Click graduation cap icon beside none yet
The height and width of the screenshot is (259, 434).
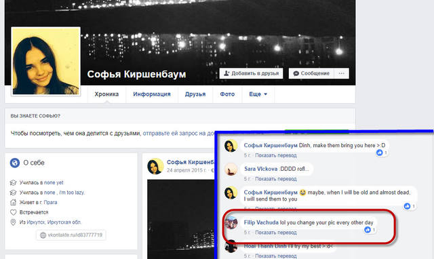[13, 182]
